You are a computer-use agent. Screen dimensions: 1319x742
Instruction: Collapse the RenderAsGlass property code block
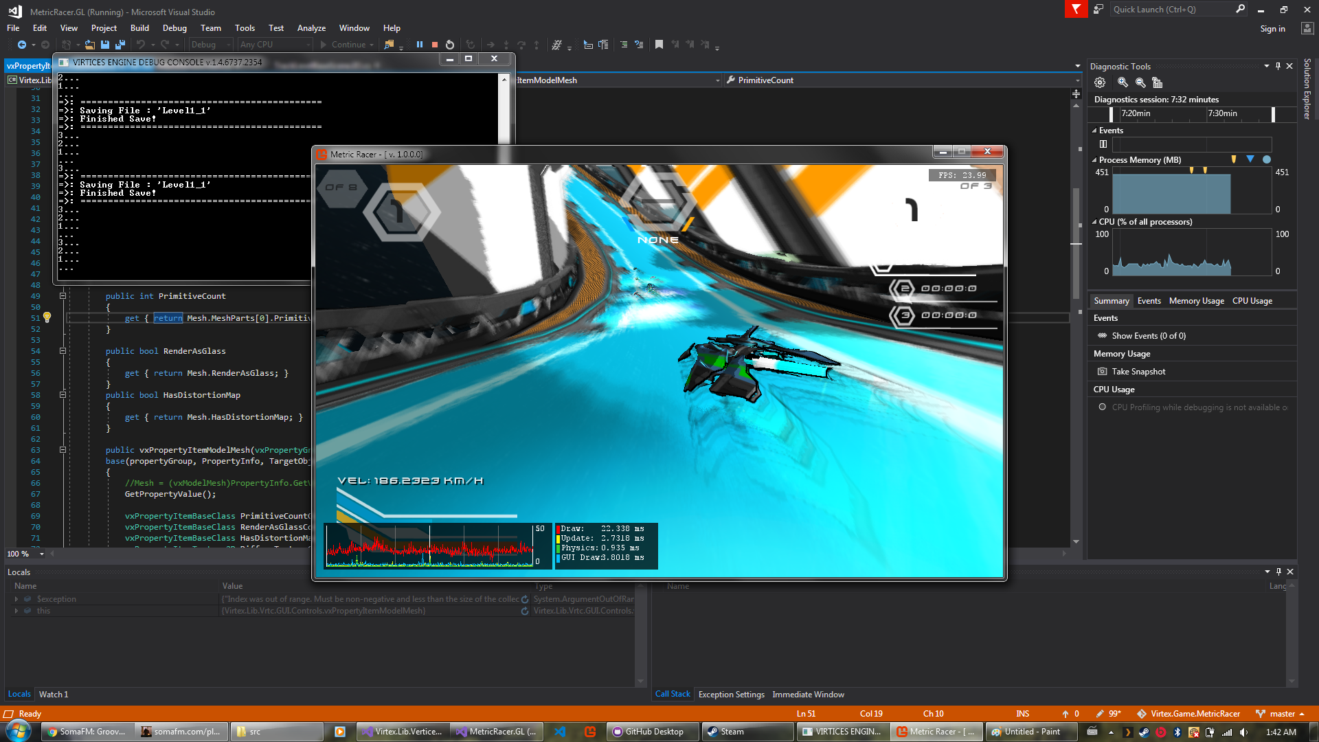click(63, 351)
